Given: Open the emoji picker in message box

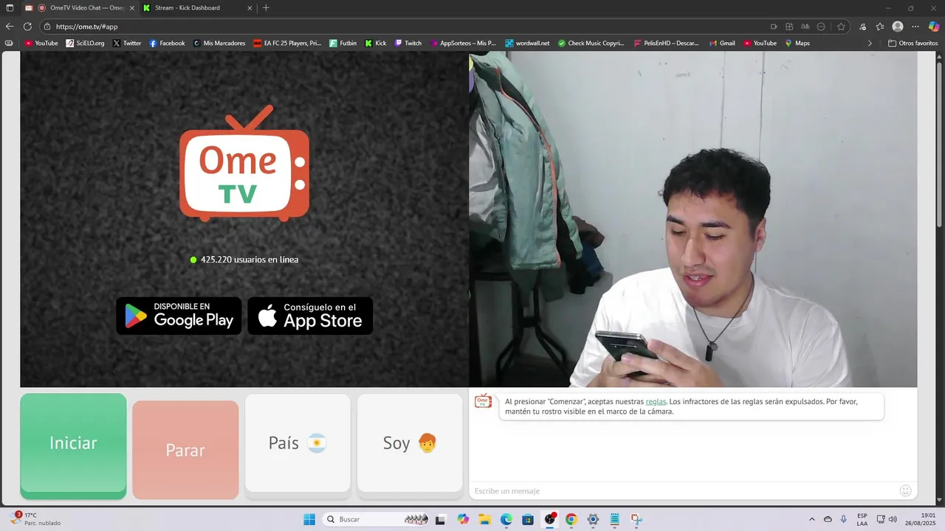Looking at the screenshot, I should 906,490.
